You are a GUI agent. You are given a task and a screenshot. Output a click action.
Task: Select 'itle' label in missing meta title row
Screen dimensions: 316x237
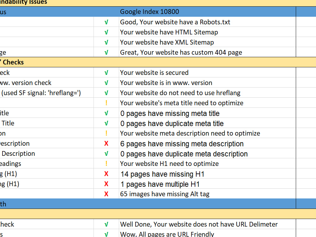(x=4, y=113)
